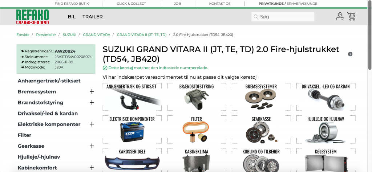Screen dimensions: 372x172
Task: Go to Forside breadcrumb
Action: coord(23,35)
